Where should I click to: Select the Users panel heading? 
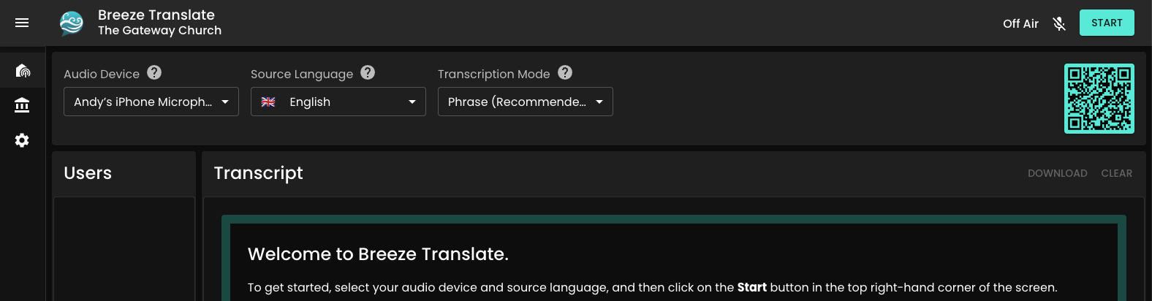click(88, 173)
